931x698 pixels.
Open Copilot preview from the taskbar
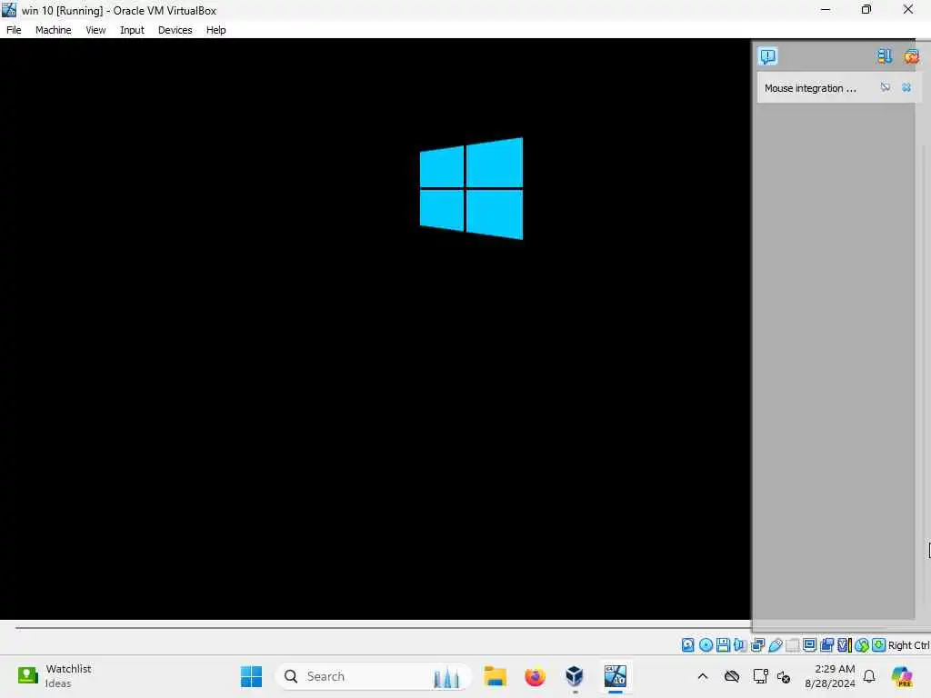[x=902, y=676]
